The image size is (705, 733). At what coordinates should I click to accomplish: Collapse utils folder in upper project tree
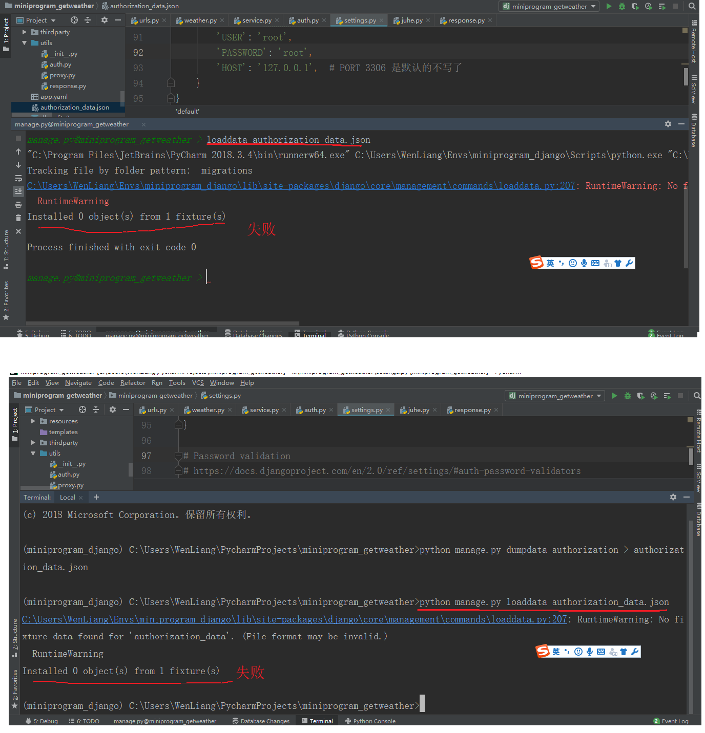[24, 42]
